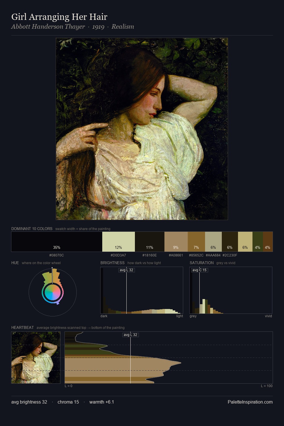
Task: Click the chroma 15 footer stat
Action: pyautogui.click(x=68, y=402)
